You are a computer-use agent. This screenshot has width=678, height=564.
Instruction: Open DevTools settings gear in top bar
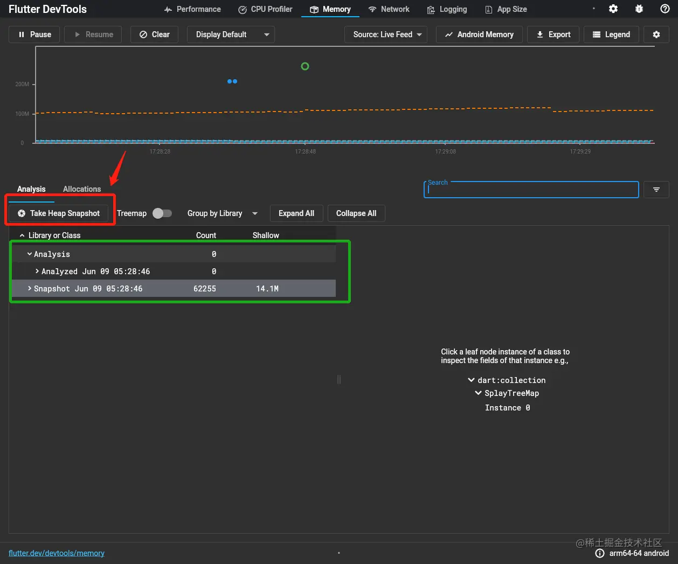coord(613,9)
